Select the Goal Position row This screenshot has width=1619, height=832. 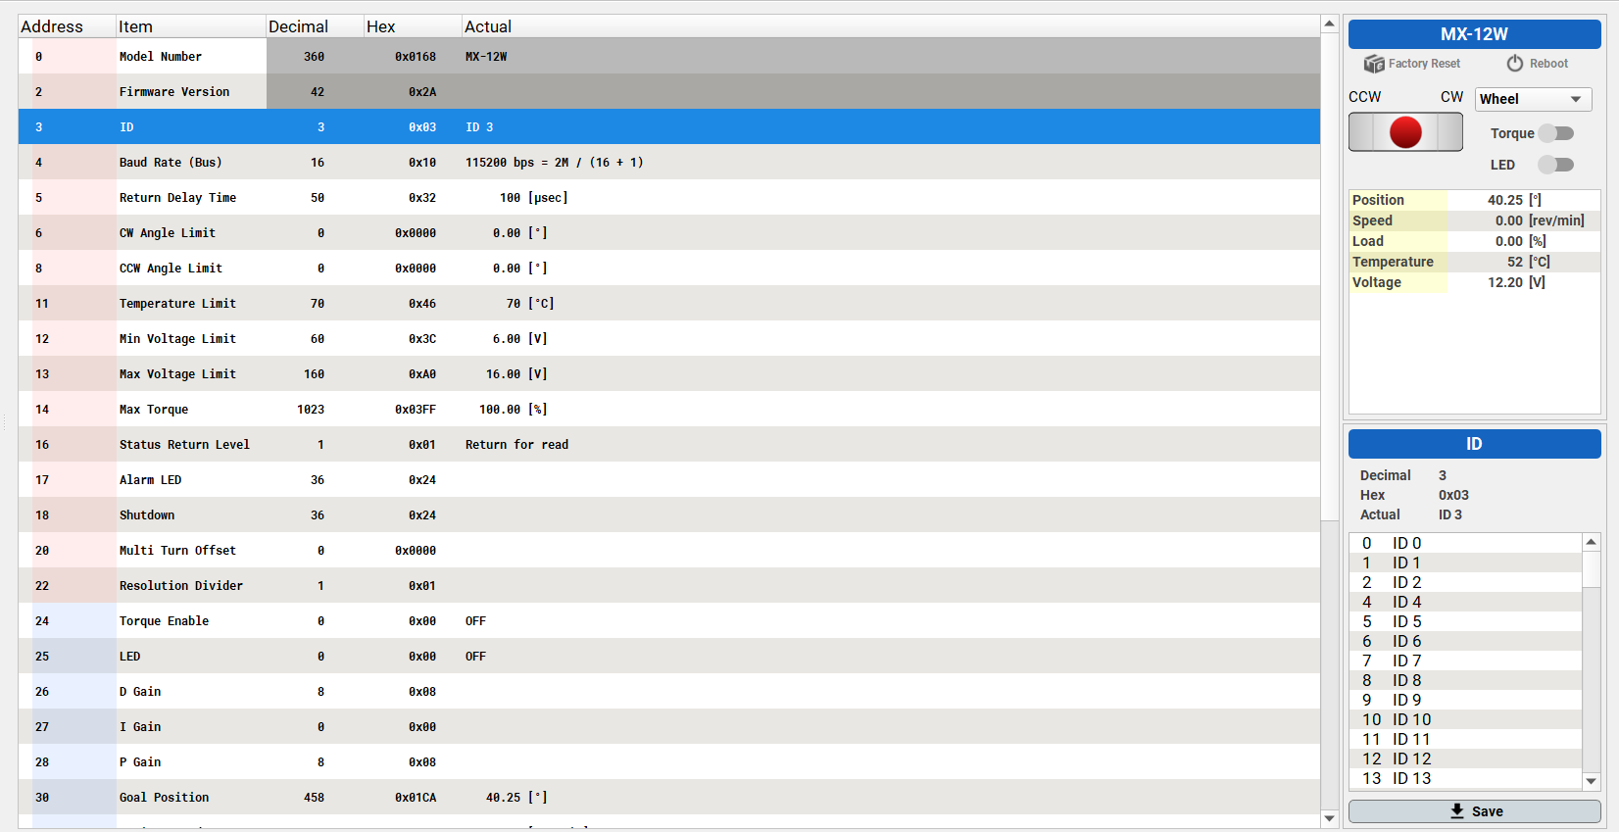(669, 797)
